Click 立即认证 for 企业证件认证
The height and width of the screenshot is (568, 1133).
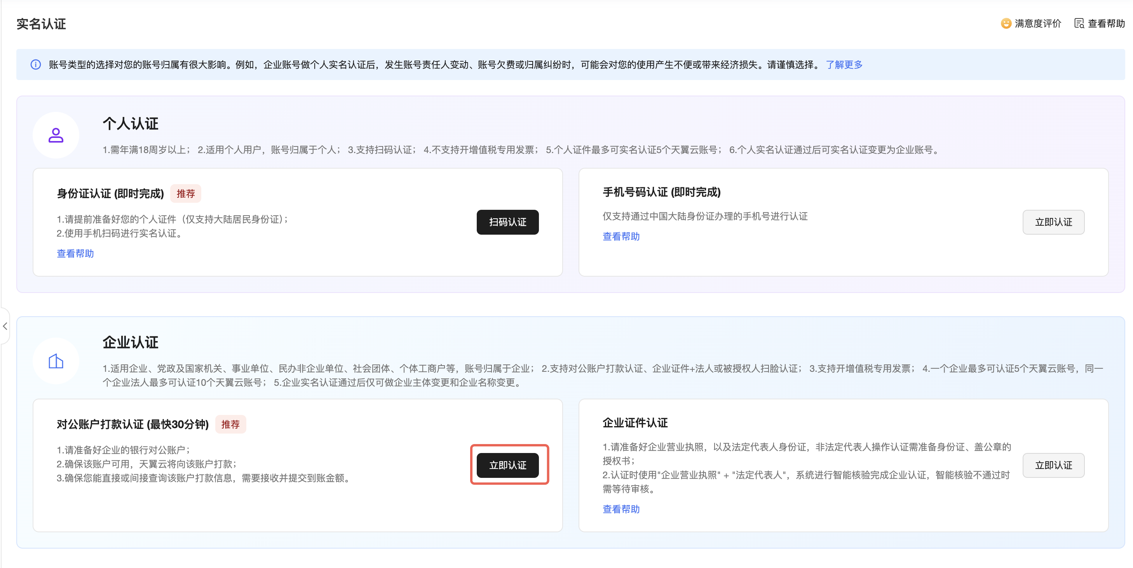pos(1053,465)
